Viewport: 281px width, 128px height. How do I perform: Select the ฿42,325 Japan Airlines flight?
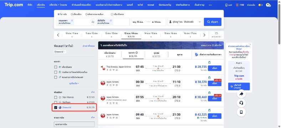pos(215,116)
